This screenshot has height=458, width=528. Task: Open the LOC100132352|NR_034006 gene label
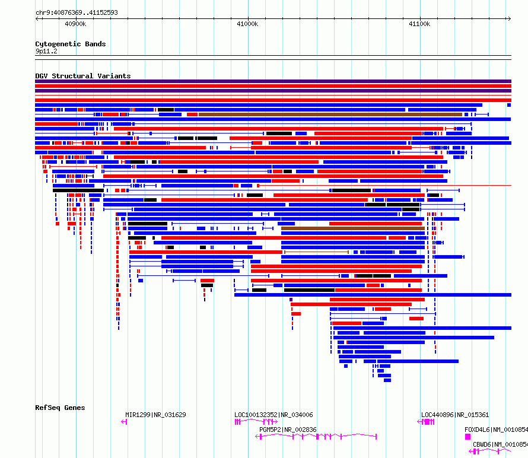(273, 415)
